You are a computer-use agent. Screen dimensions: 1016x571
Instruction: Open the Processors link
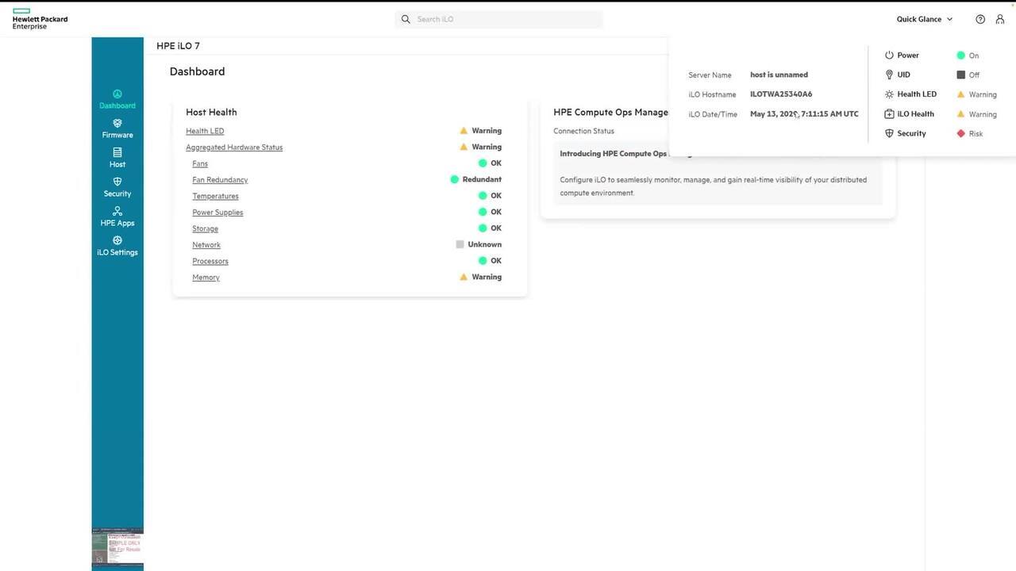[210, 261]
